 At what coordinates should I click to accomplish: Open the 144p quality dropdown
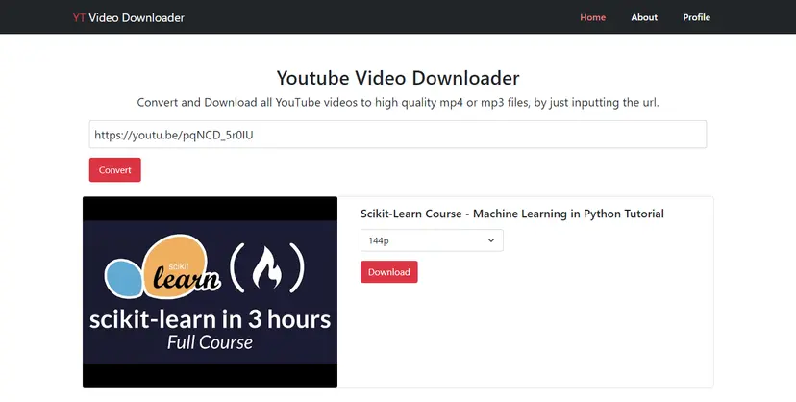(432, 240)
